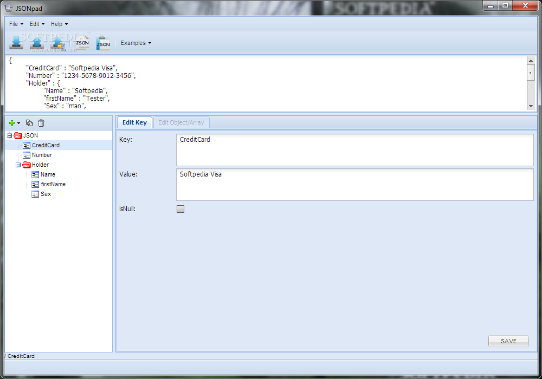Click into the Key input field
The width and height of the screenshot is (542, 379).
coord(355,150)
